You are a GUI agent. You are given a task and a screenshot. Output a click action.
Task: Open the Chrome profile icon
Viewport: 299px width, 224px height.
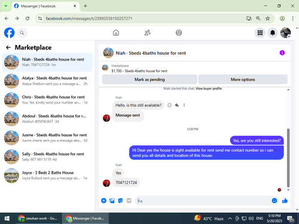click(x=282, y=19)
